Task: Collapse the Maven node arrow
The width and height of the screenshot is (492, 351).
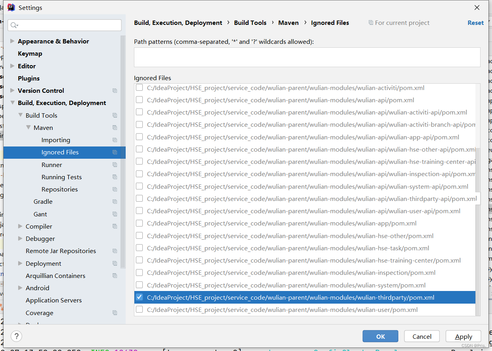Action: coord(28,128)
